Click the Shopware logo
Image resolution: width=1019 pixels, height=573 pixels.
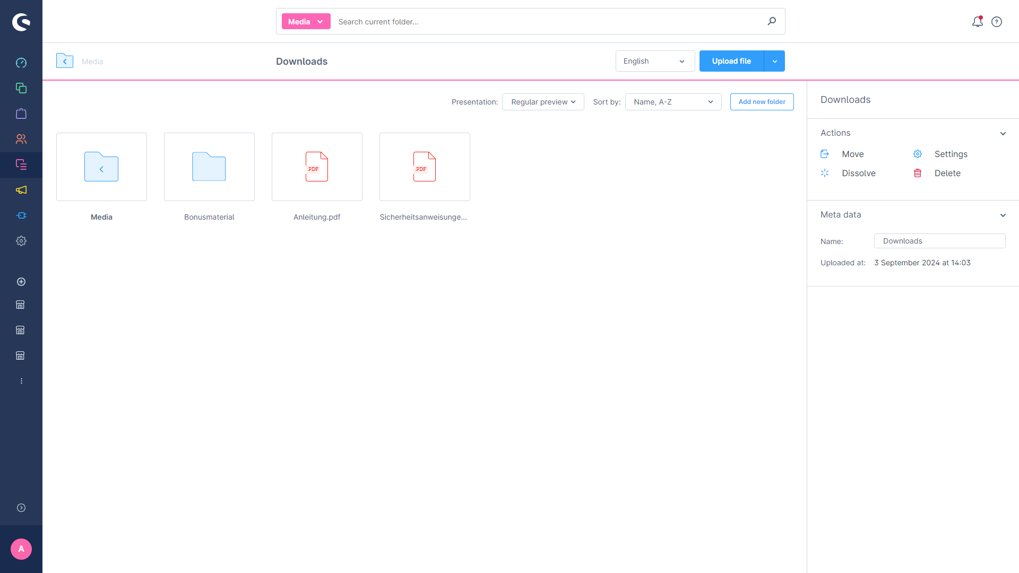click(x=21, y=22)
